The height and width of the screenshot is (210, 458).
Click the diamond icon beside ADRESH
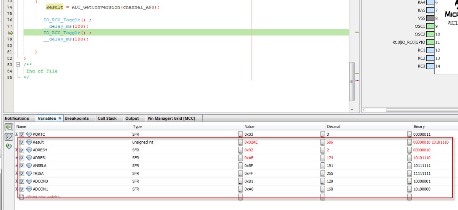(x=29, y=150)
